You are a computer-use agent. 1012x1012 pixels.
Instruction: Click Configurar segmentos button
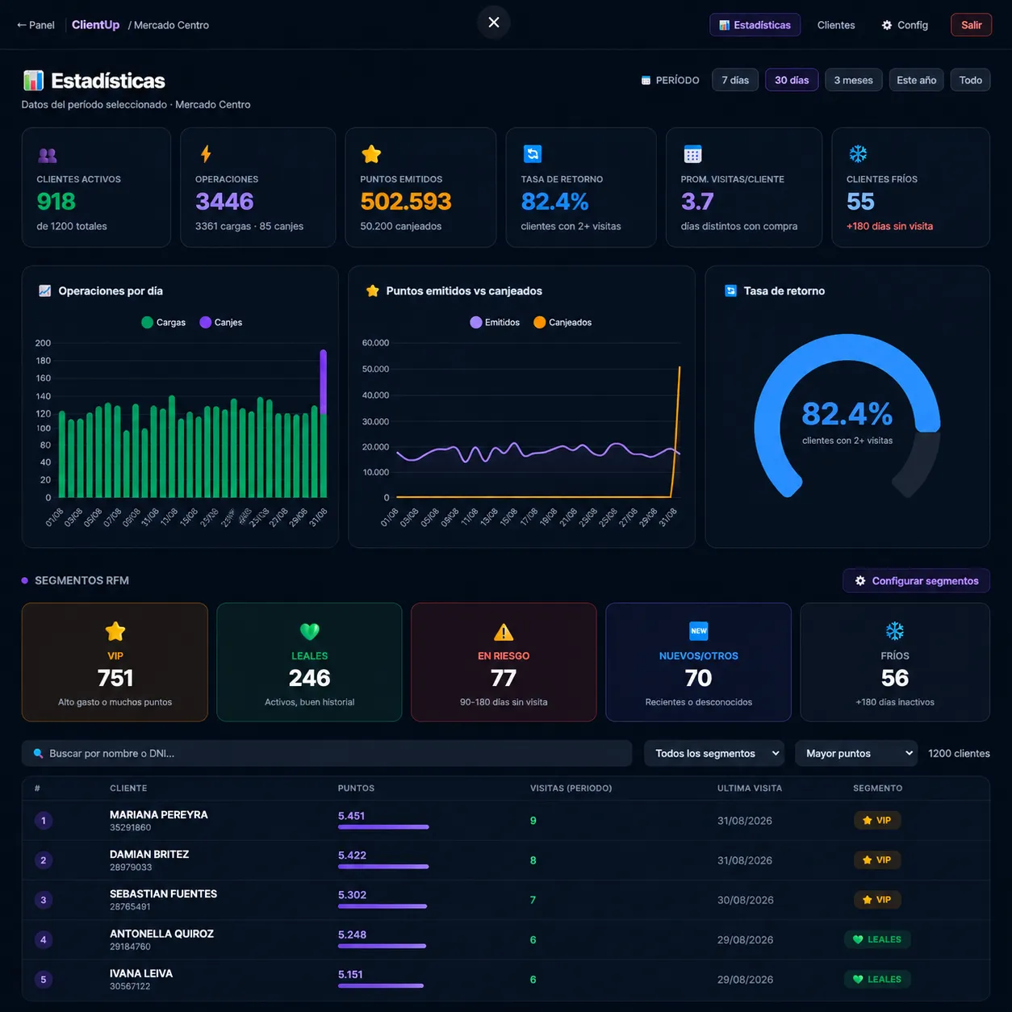point(916,581)
